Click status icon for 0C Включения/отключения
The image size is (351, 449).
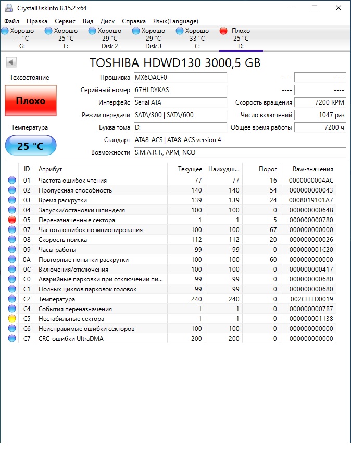click(x=12, y=269)
